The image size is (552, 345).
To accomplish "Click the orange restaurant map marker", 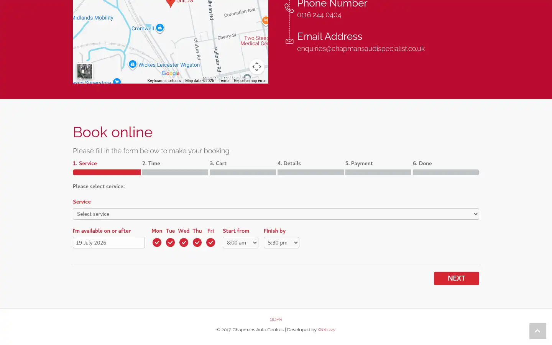I will pos(265,21).
